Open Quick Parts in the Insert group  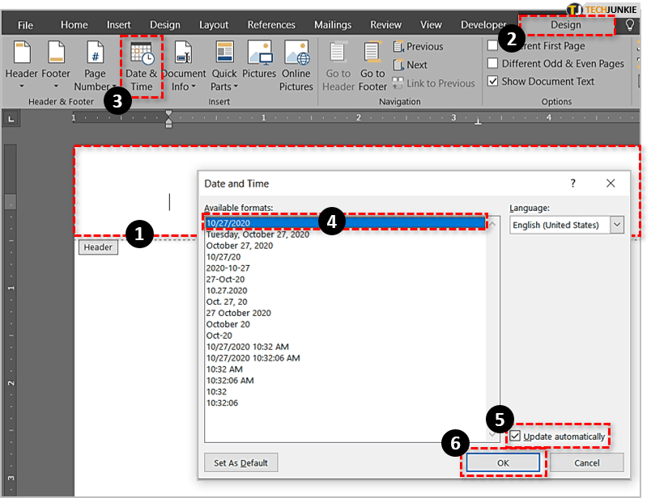224,57
